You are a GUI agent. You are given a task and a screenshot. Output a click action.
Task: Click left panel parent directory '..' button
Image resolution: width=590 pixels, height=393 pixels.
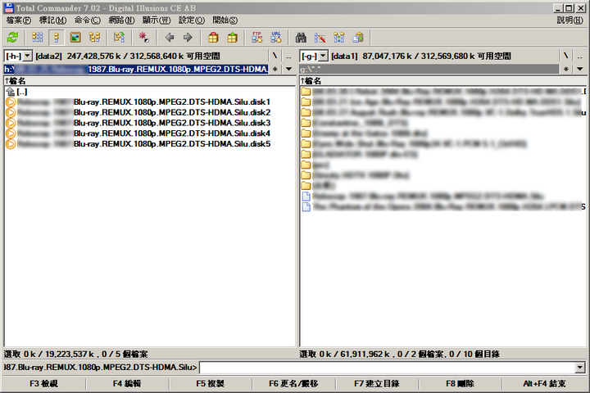tap(288, 56)
